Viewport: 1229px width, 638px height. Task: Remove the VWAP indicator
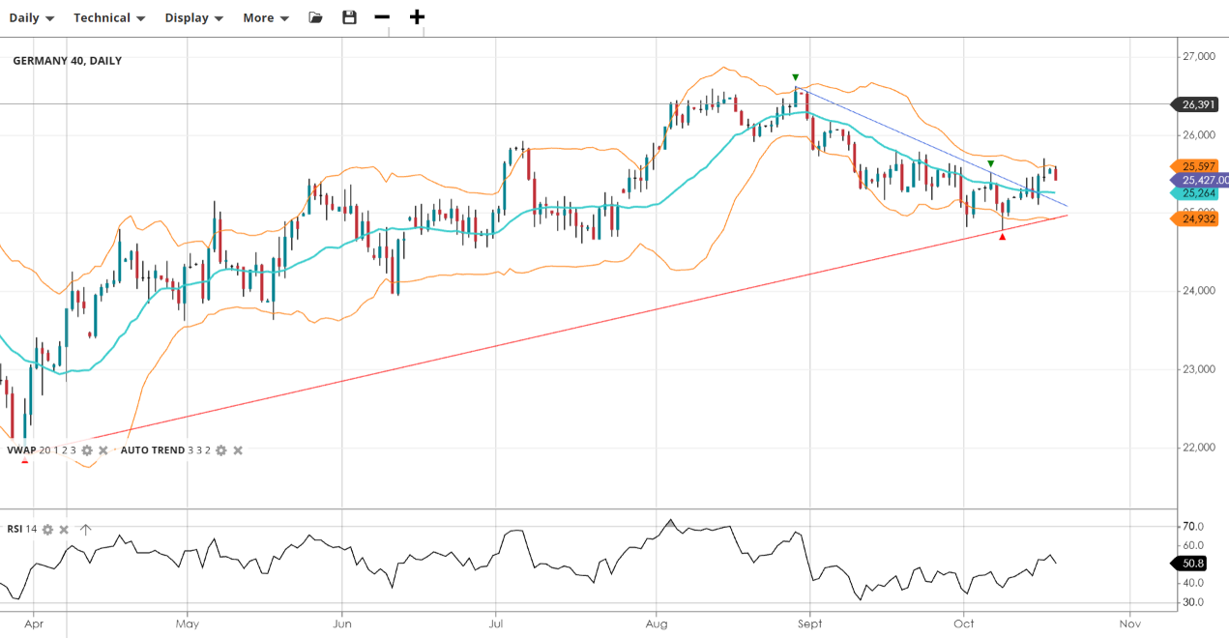click(x=103, y=450)
